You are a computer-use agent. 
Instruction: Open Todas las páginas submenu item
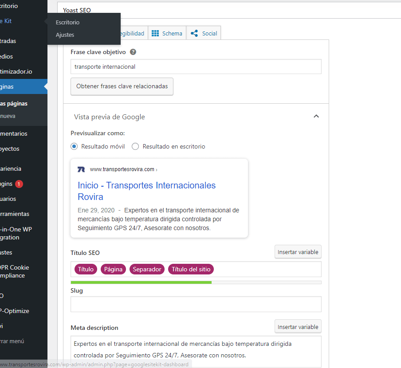click(x=24, y=103)
